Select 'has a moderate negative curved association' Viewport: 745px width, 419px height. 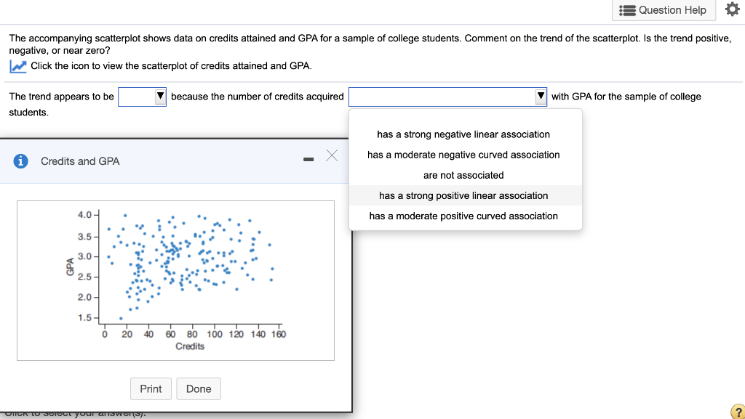464,155
